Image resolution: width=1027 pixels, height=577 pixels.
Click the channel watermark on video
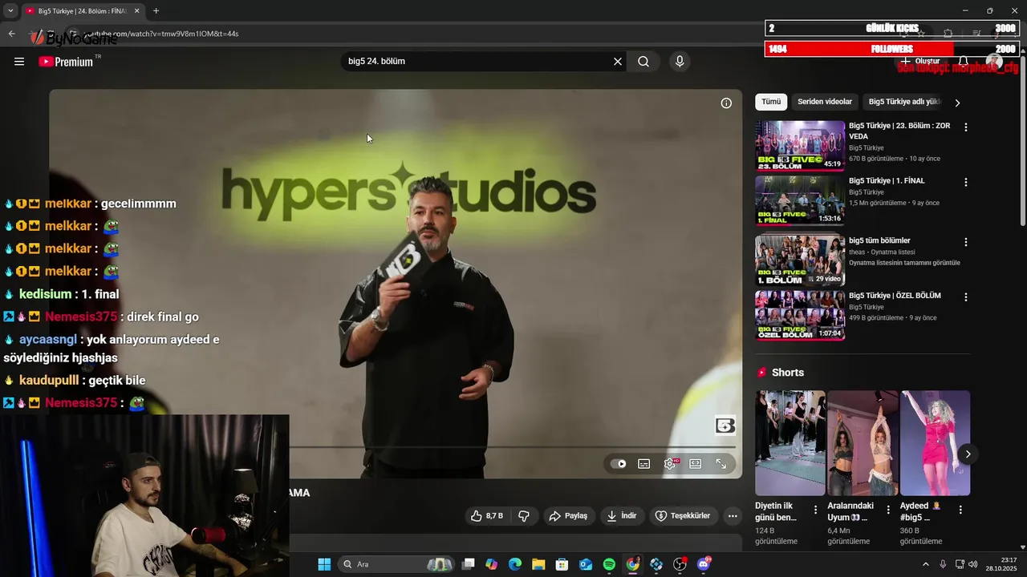(725, 426)
